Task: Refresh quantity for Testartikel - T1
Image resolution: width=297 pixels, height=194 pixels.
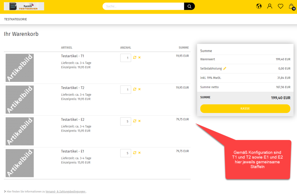Action: pyautogui.click(x=135, y=58)
